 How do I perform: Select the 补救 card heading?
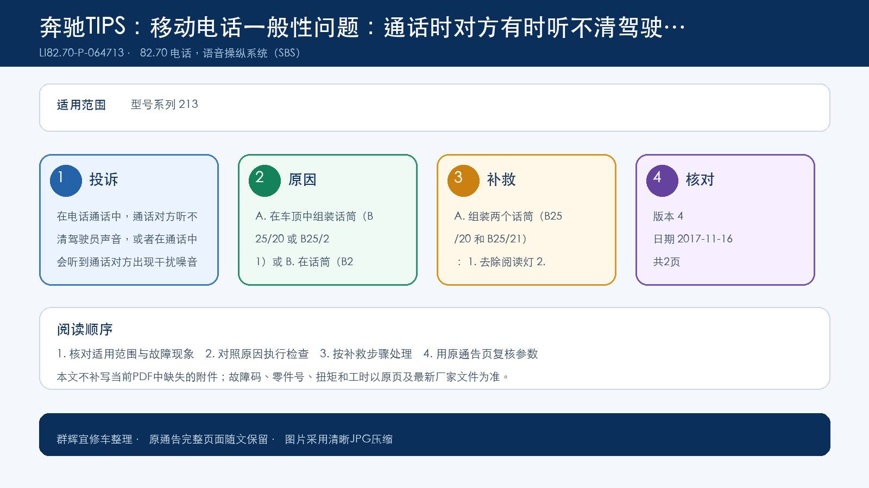[x=501, y=180]
